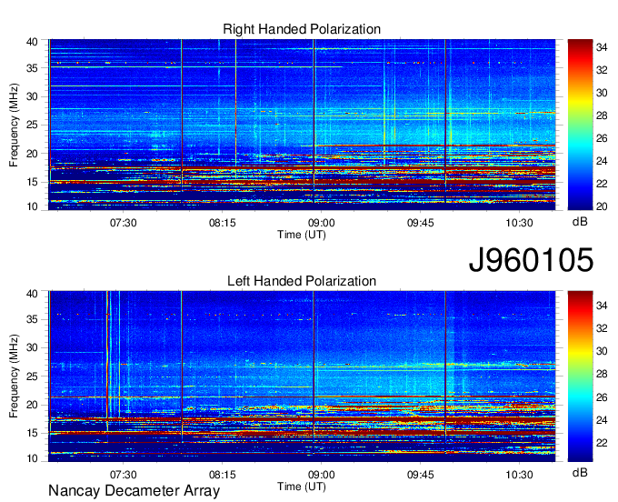Viewport: 618px width, 502px height.
Task: Click the Left Handed spectrogram plot
Action: coord(302,376)
